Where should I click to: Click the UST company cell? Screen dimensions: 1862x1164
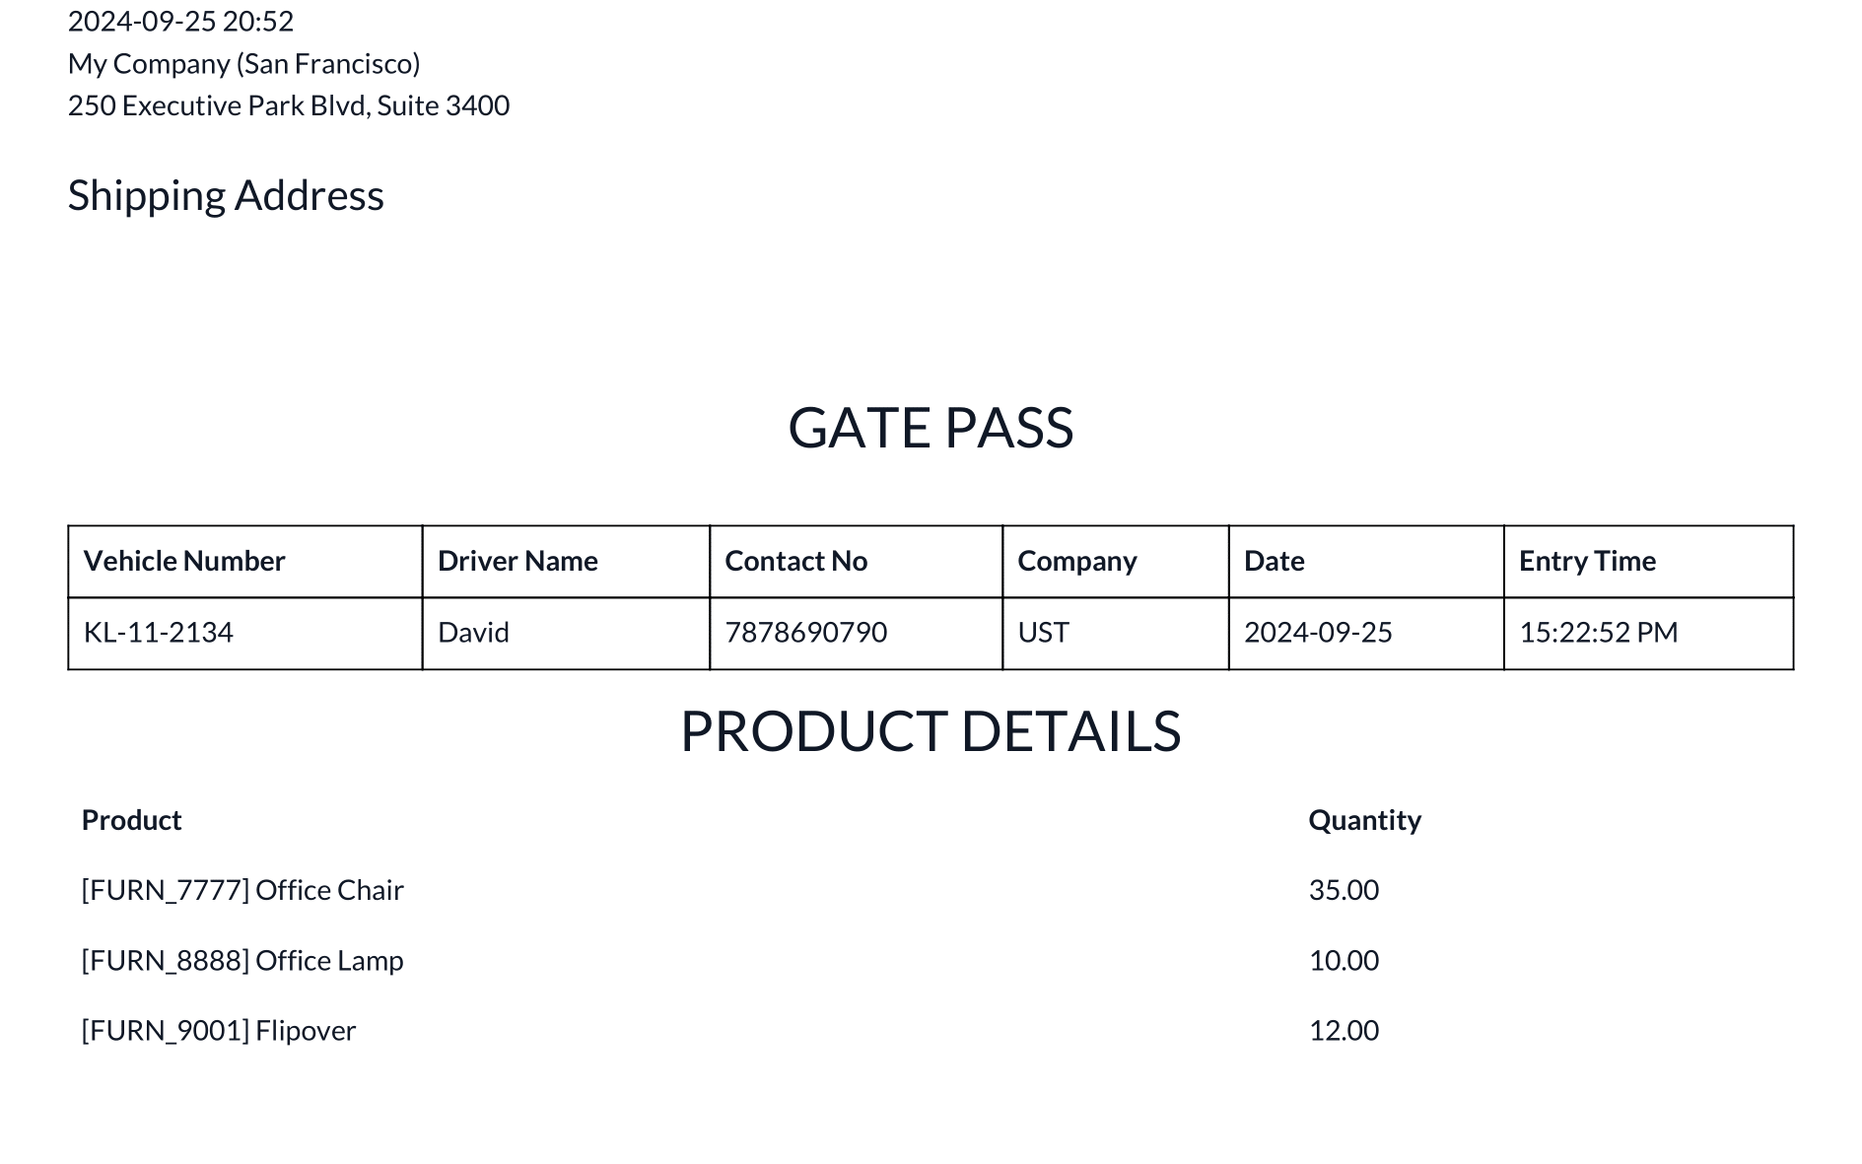click(1043, 632)
